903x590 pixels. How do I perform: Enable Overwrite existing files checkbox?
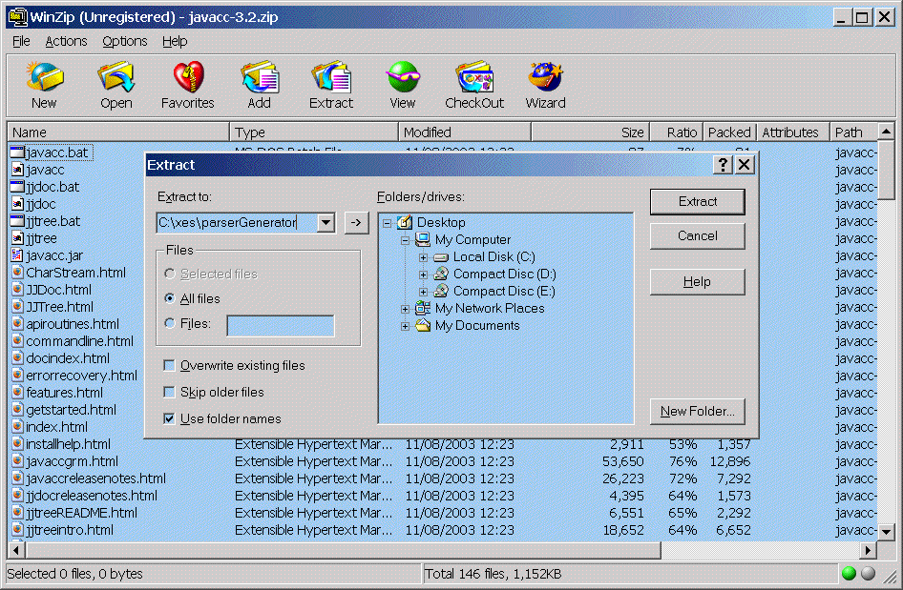pos(169,366)
